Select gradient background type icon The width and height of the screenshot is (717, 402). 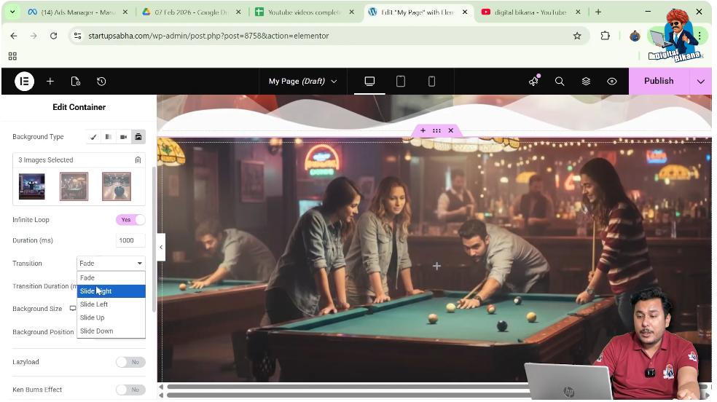click(x=109, y=137)
